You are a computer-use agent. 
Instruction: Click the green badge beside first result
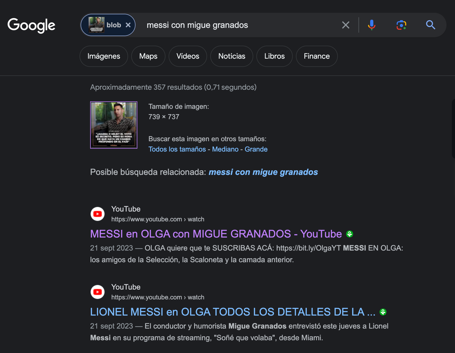pos(349,234)
